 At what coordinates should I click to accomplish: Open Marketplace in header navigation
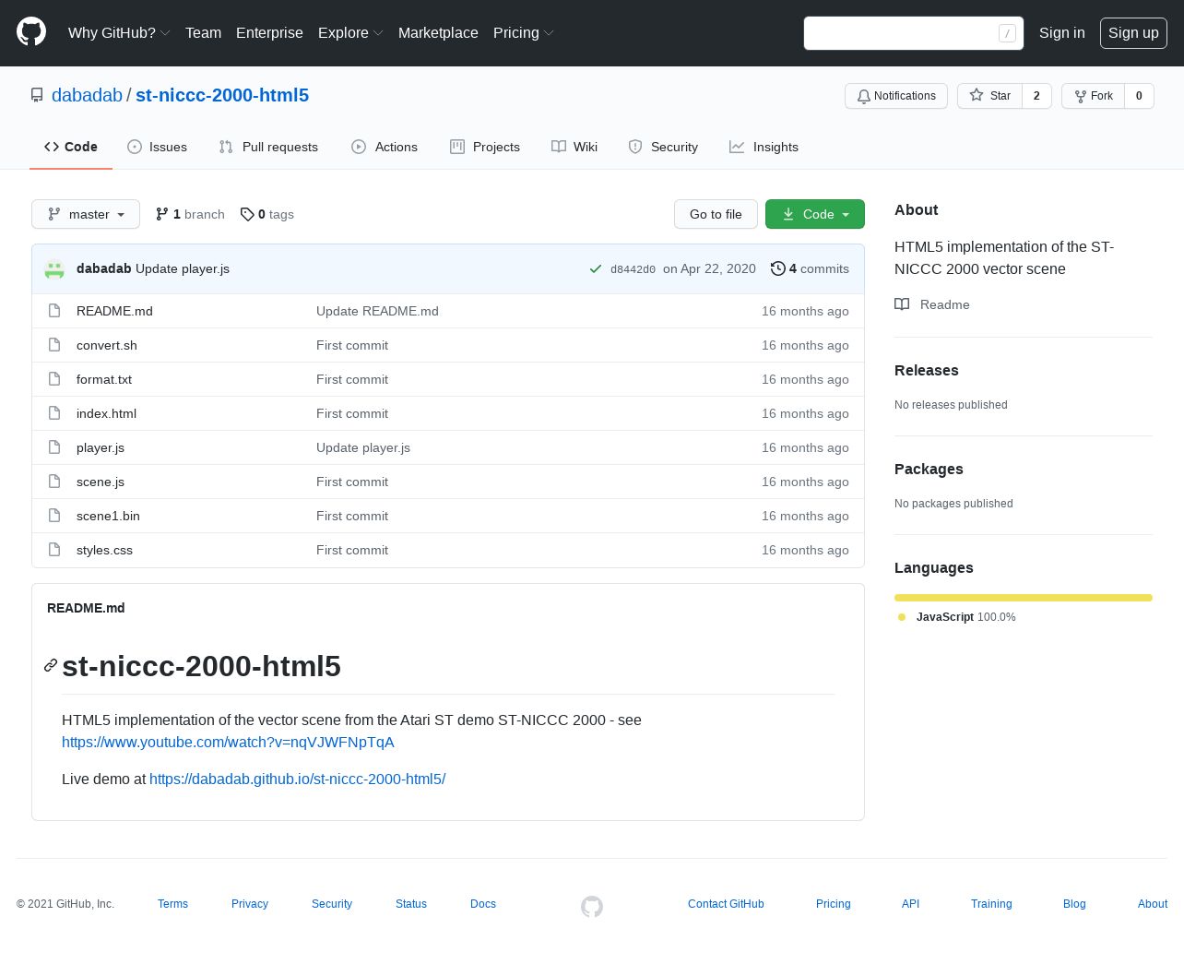pos(438,32)
